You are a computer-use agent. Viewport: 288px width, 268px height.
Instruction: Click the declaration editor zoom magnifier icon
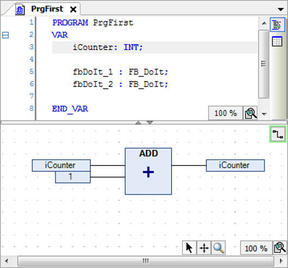pos(250,113)
